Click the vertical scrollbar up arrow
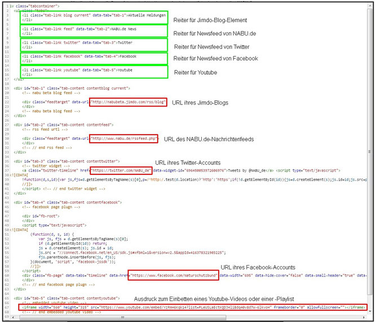Viewport: 376px width, 322px height. click(x=370, y=6)
